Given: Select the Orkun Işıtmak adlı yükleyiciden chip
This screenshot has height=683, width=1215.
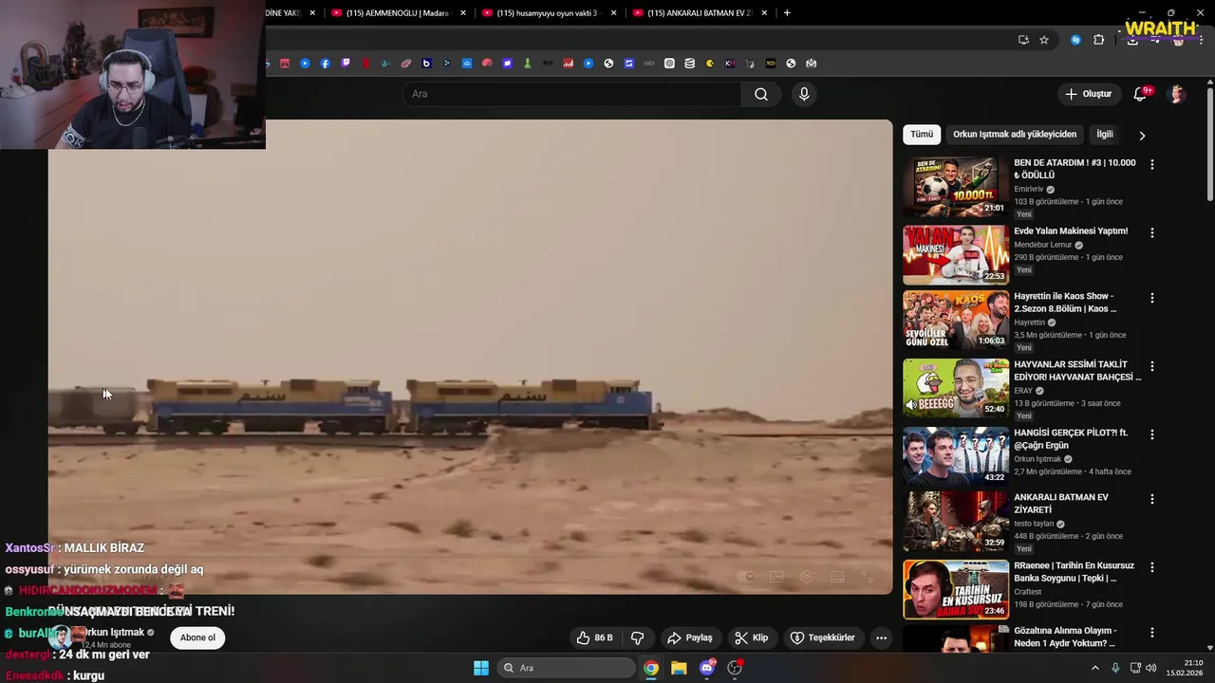Looking at the screenshot, I should coord(1015,135).
